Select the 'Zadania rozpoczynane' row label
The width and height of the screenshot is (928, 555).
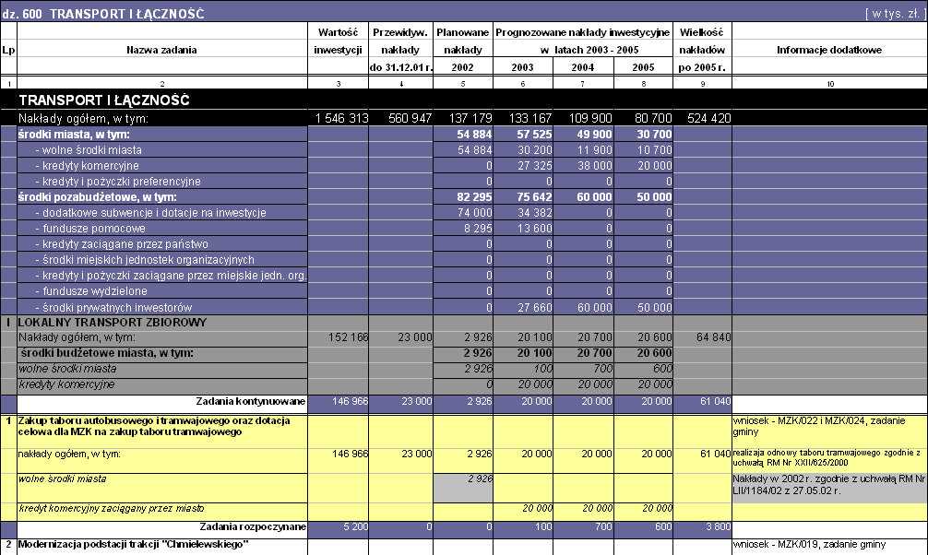pyautogui.click(x=253, y=527)
